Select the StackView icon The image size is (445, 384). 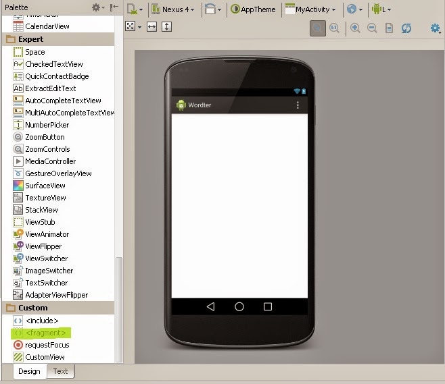pos(18,210)
